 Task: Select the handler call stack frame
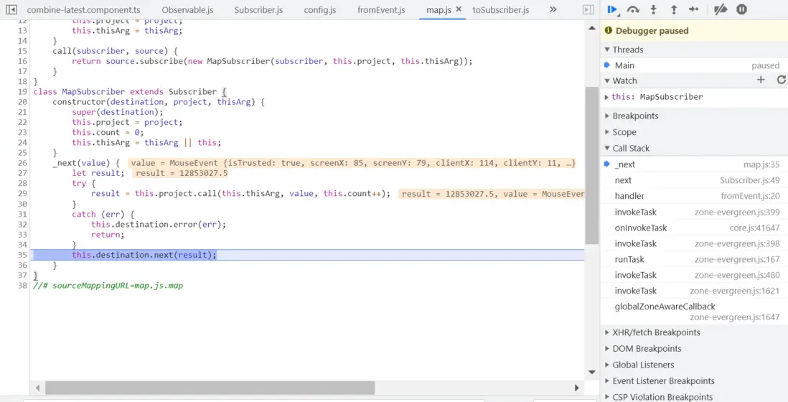click(629, 196)
